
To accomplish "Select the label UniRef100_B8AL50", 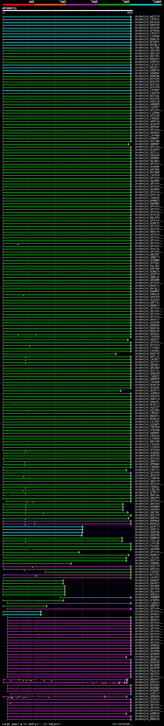I will 147,39.
